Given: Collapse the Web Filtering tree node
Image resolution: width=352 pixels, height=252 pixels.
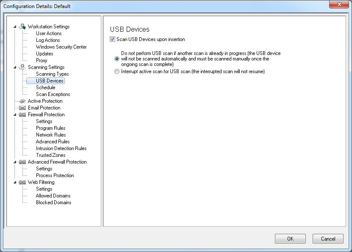Looking at the screenshot, I should pyautogui.click(x=15, y=182).
